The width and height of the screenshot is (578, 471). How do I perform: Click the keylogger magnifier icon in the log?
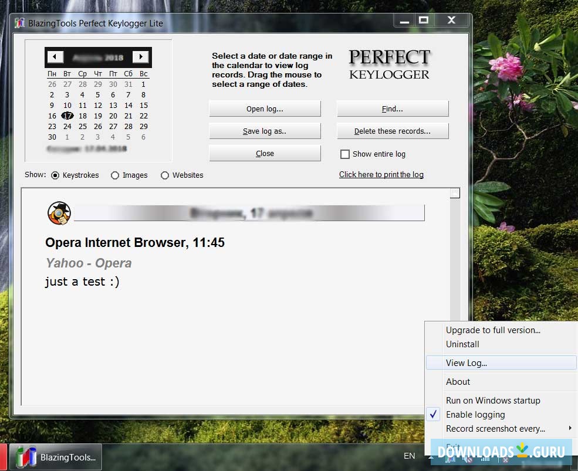[58, 213]
